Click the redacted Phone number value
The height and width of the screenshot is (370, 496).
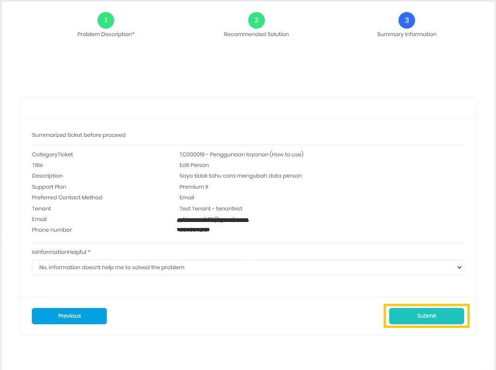pyautogui.click(x=193, y=229)
